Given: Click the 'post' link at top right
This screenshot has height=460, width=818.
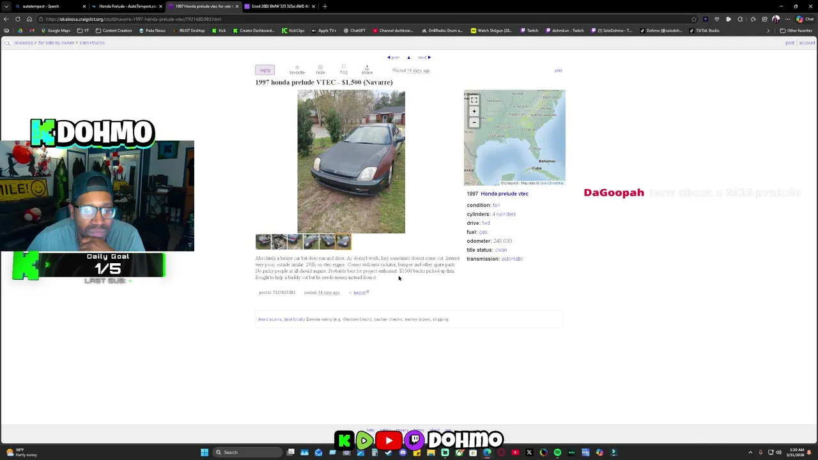Looking at the screenshot, I should (x=790, y=43).
